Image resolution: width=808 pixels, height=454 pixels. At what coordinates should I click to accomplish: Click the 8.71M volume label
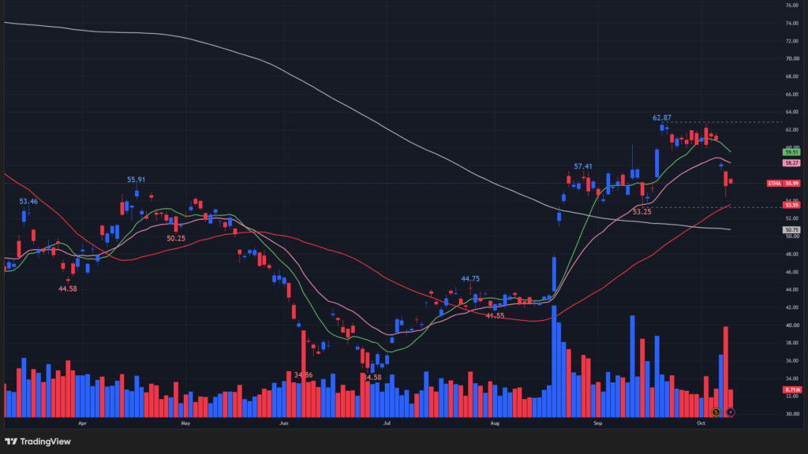pyautogui.click(x=791, y=389)
